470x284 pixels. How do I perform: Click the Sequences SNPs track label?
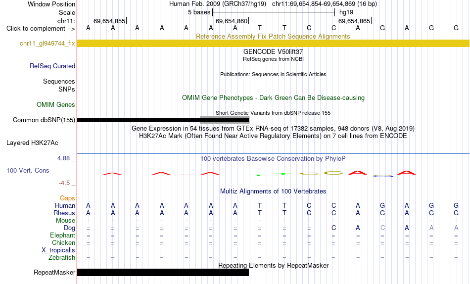click(59, 86)
